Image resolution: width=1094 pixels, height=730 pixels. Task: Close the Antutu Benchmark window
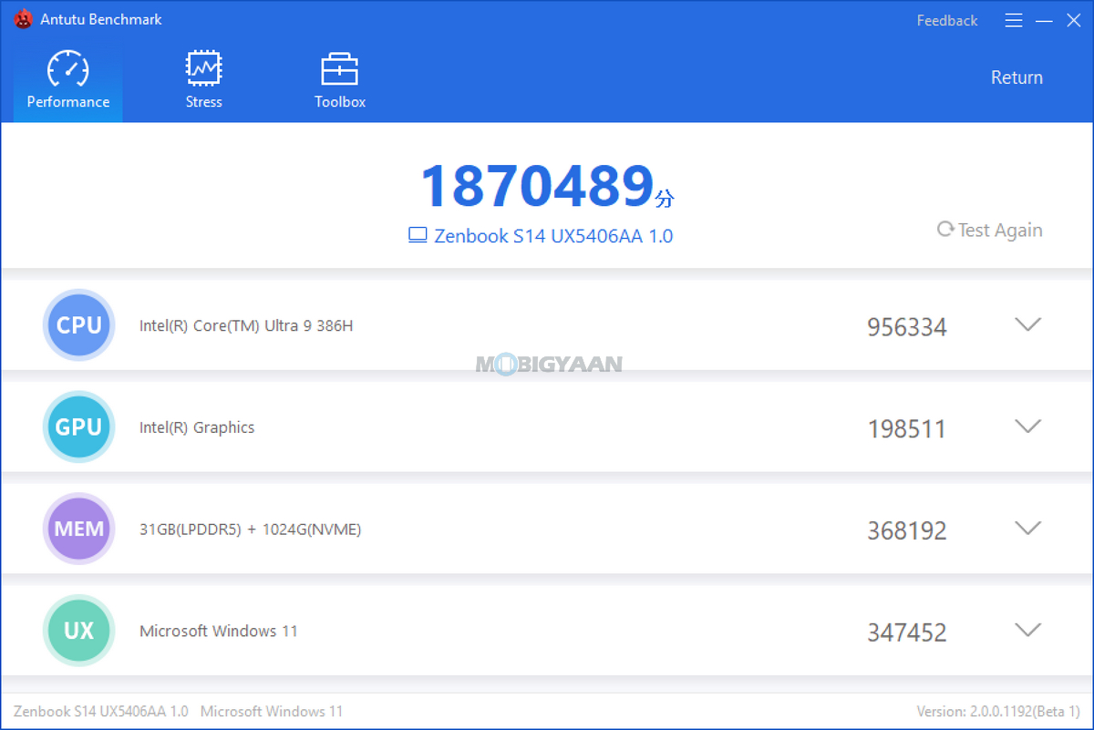click(1073, 20)
